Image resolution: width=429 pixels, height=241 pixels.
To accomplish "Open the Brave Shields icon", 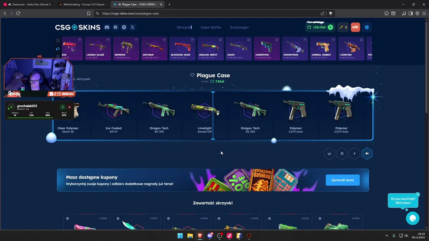I will [x=330, y=13].
